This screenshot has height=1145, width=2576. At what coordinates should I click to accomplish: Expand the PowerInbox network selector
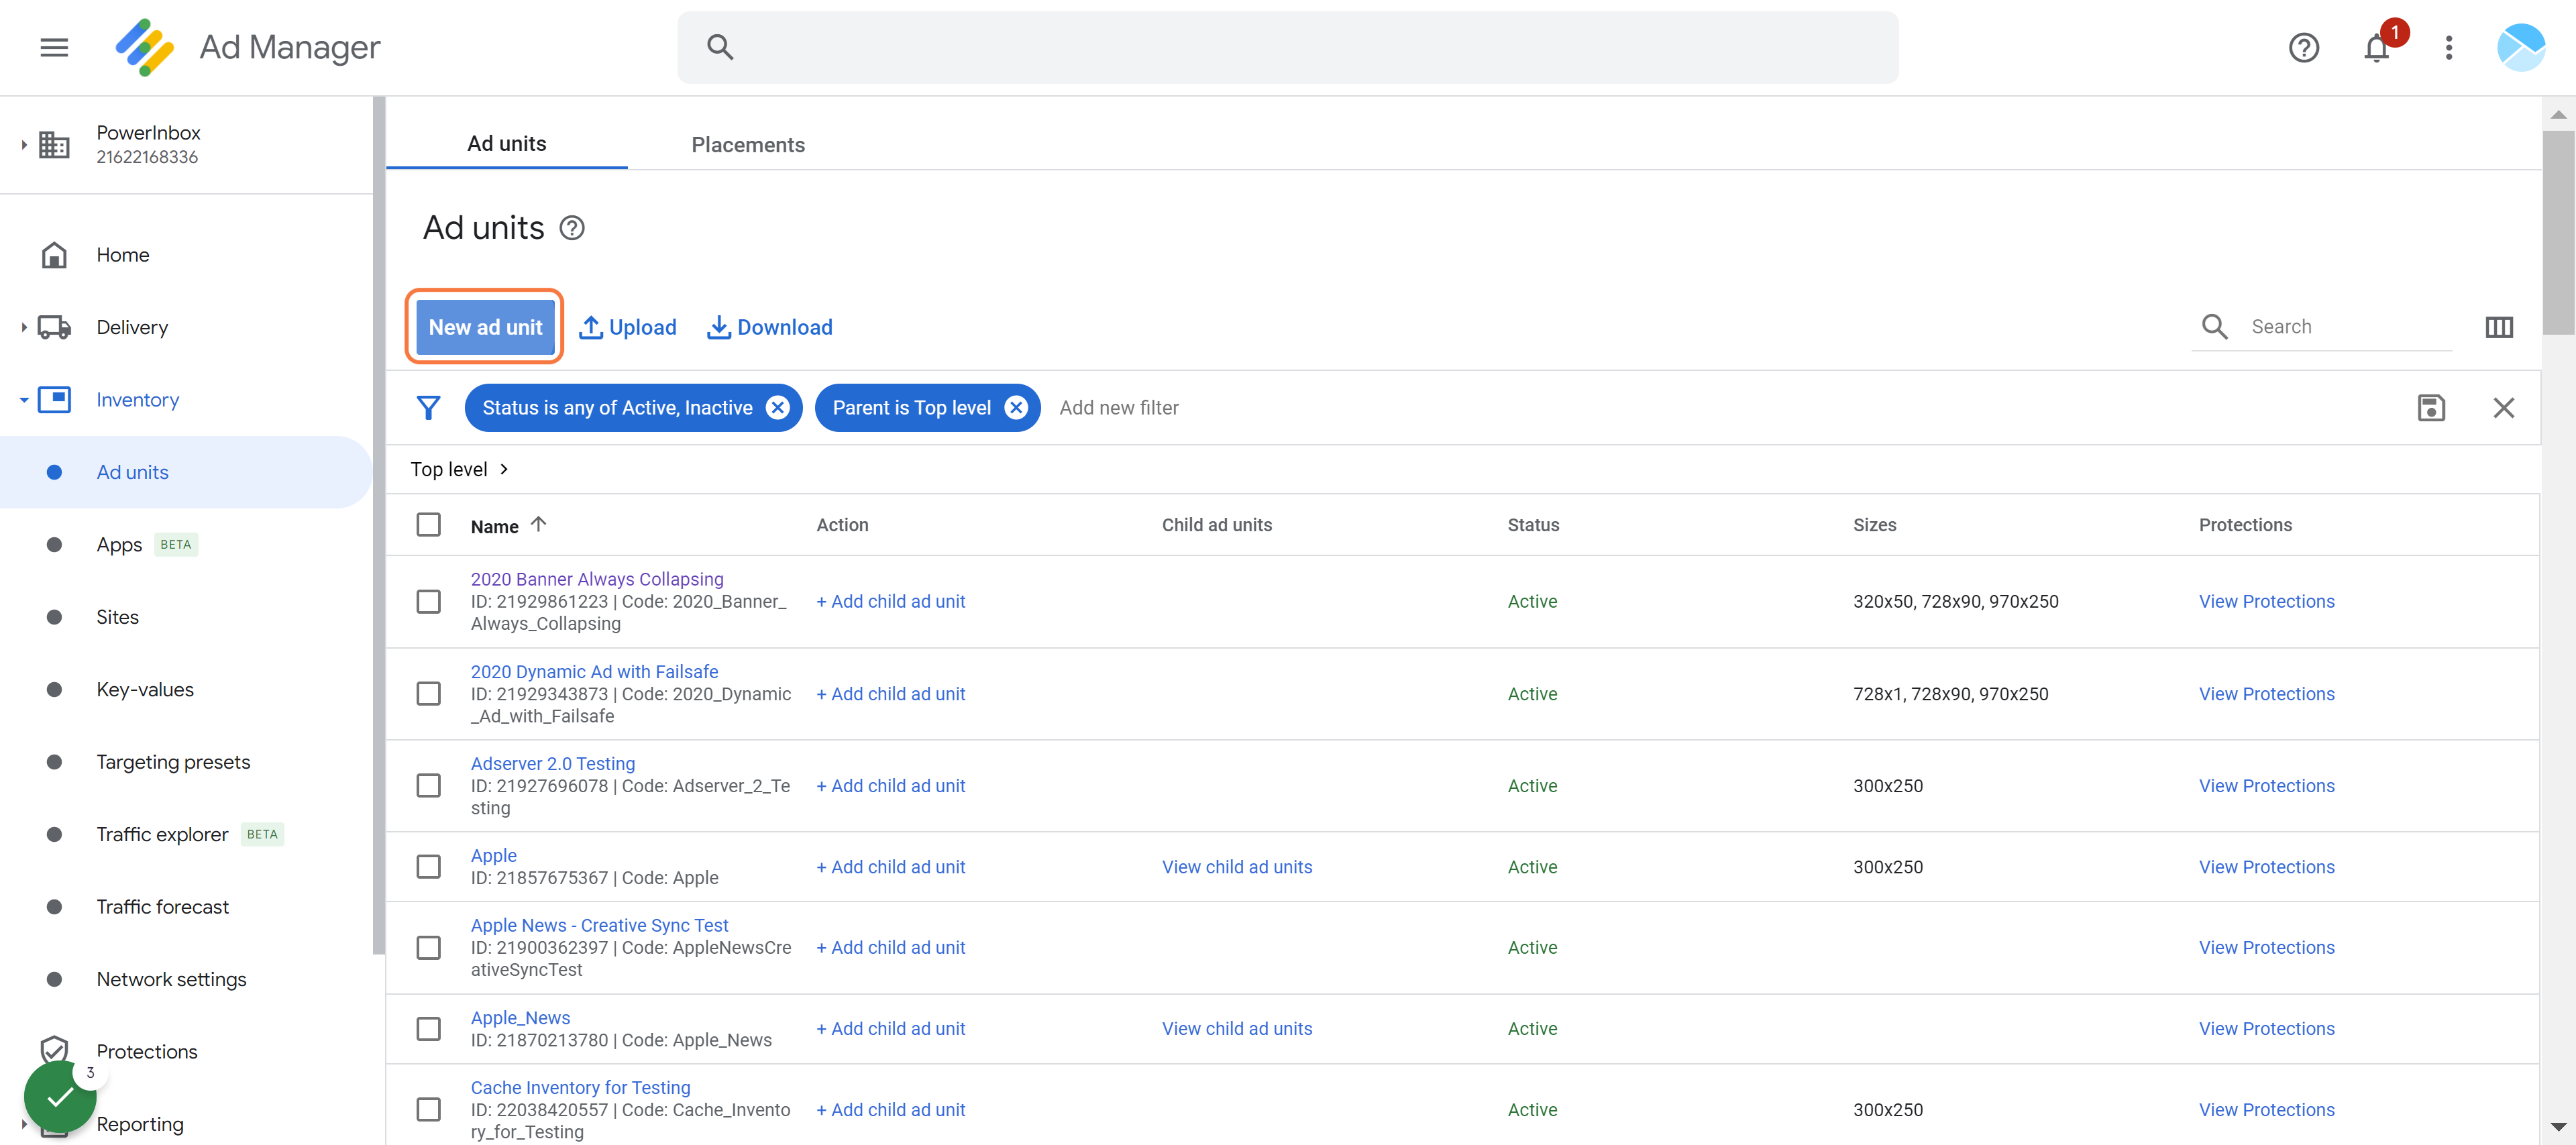(x=24, y=145)
